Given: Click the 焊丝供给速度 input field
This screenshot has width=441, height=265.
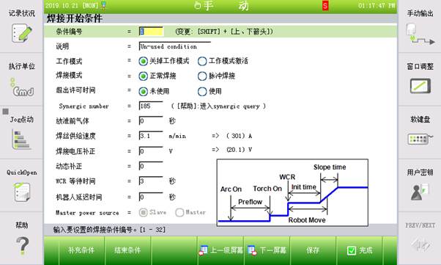Looking at the screenshot, I should (151, 136).
